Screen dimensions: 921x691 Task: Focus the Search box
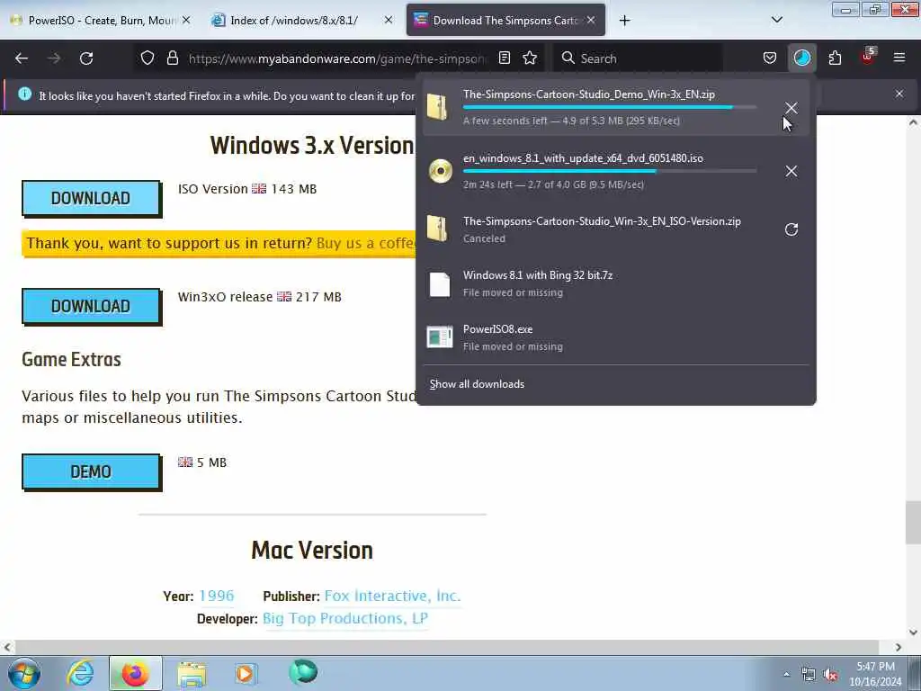639,58
